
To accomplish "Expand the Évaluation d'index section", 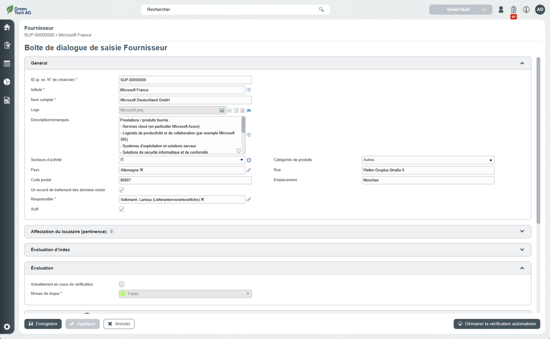I will (x=277, y=250).
